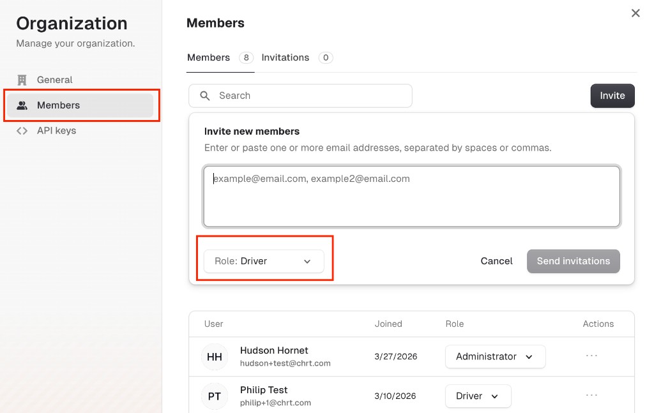Click the Send invitations button

click(573, 260)
